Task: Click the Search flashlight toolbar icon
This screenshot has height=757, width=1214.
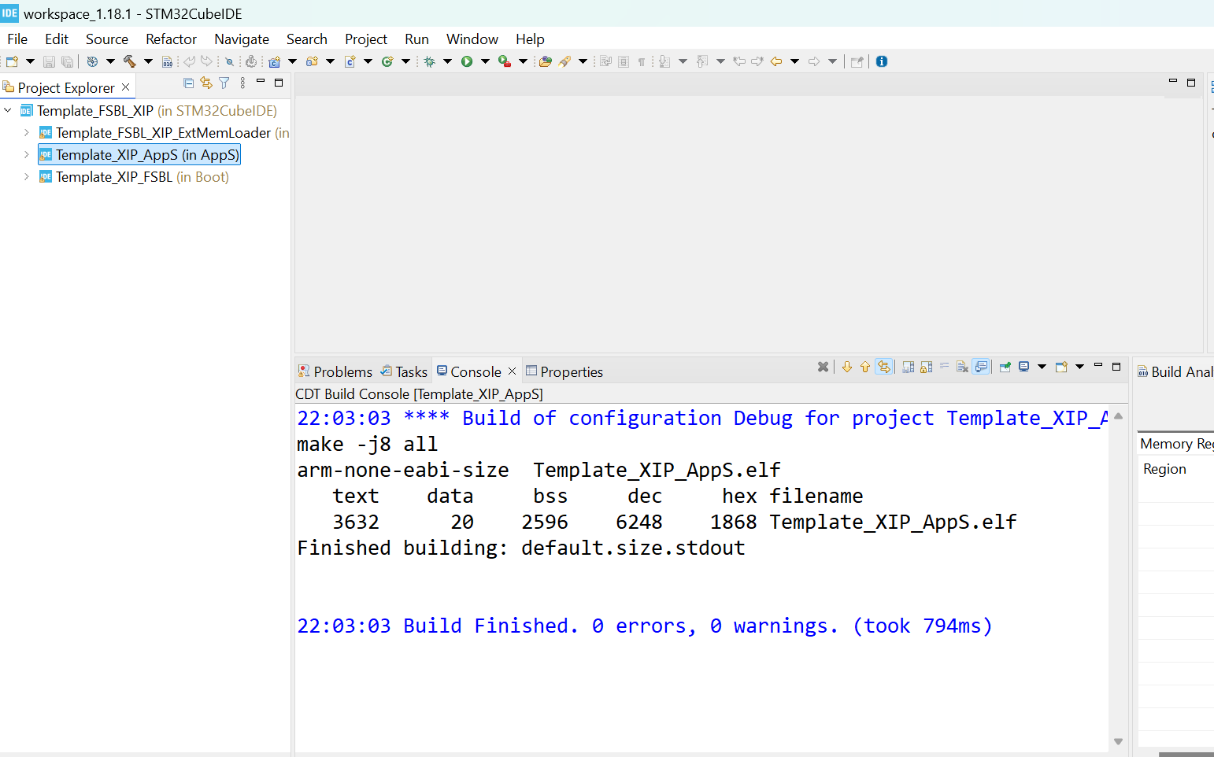Action: pyautogui.click(x=564, y=61)
